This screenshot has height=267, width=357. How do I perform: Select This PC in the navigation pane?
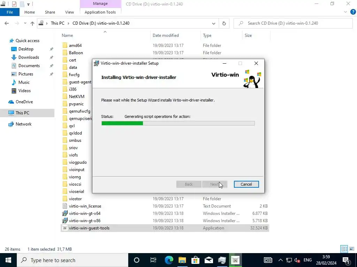coord(22,113)
